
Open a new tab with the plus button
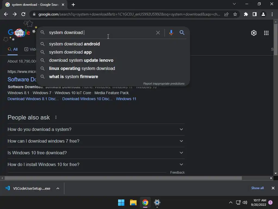point(73,5)
